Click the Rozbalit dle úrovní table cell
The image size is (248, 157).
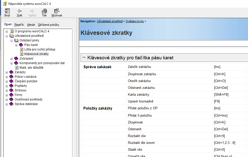click(x=169, y=143)
